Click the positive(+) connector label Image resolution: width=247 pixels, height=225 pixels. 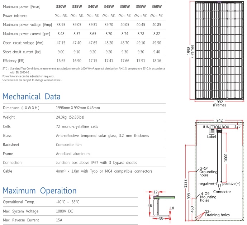tap(231, 183)
